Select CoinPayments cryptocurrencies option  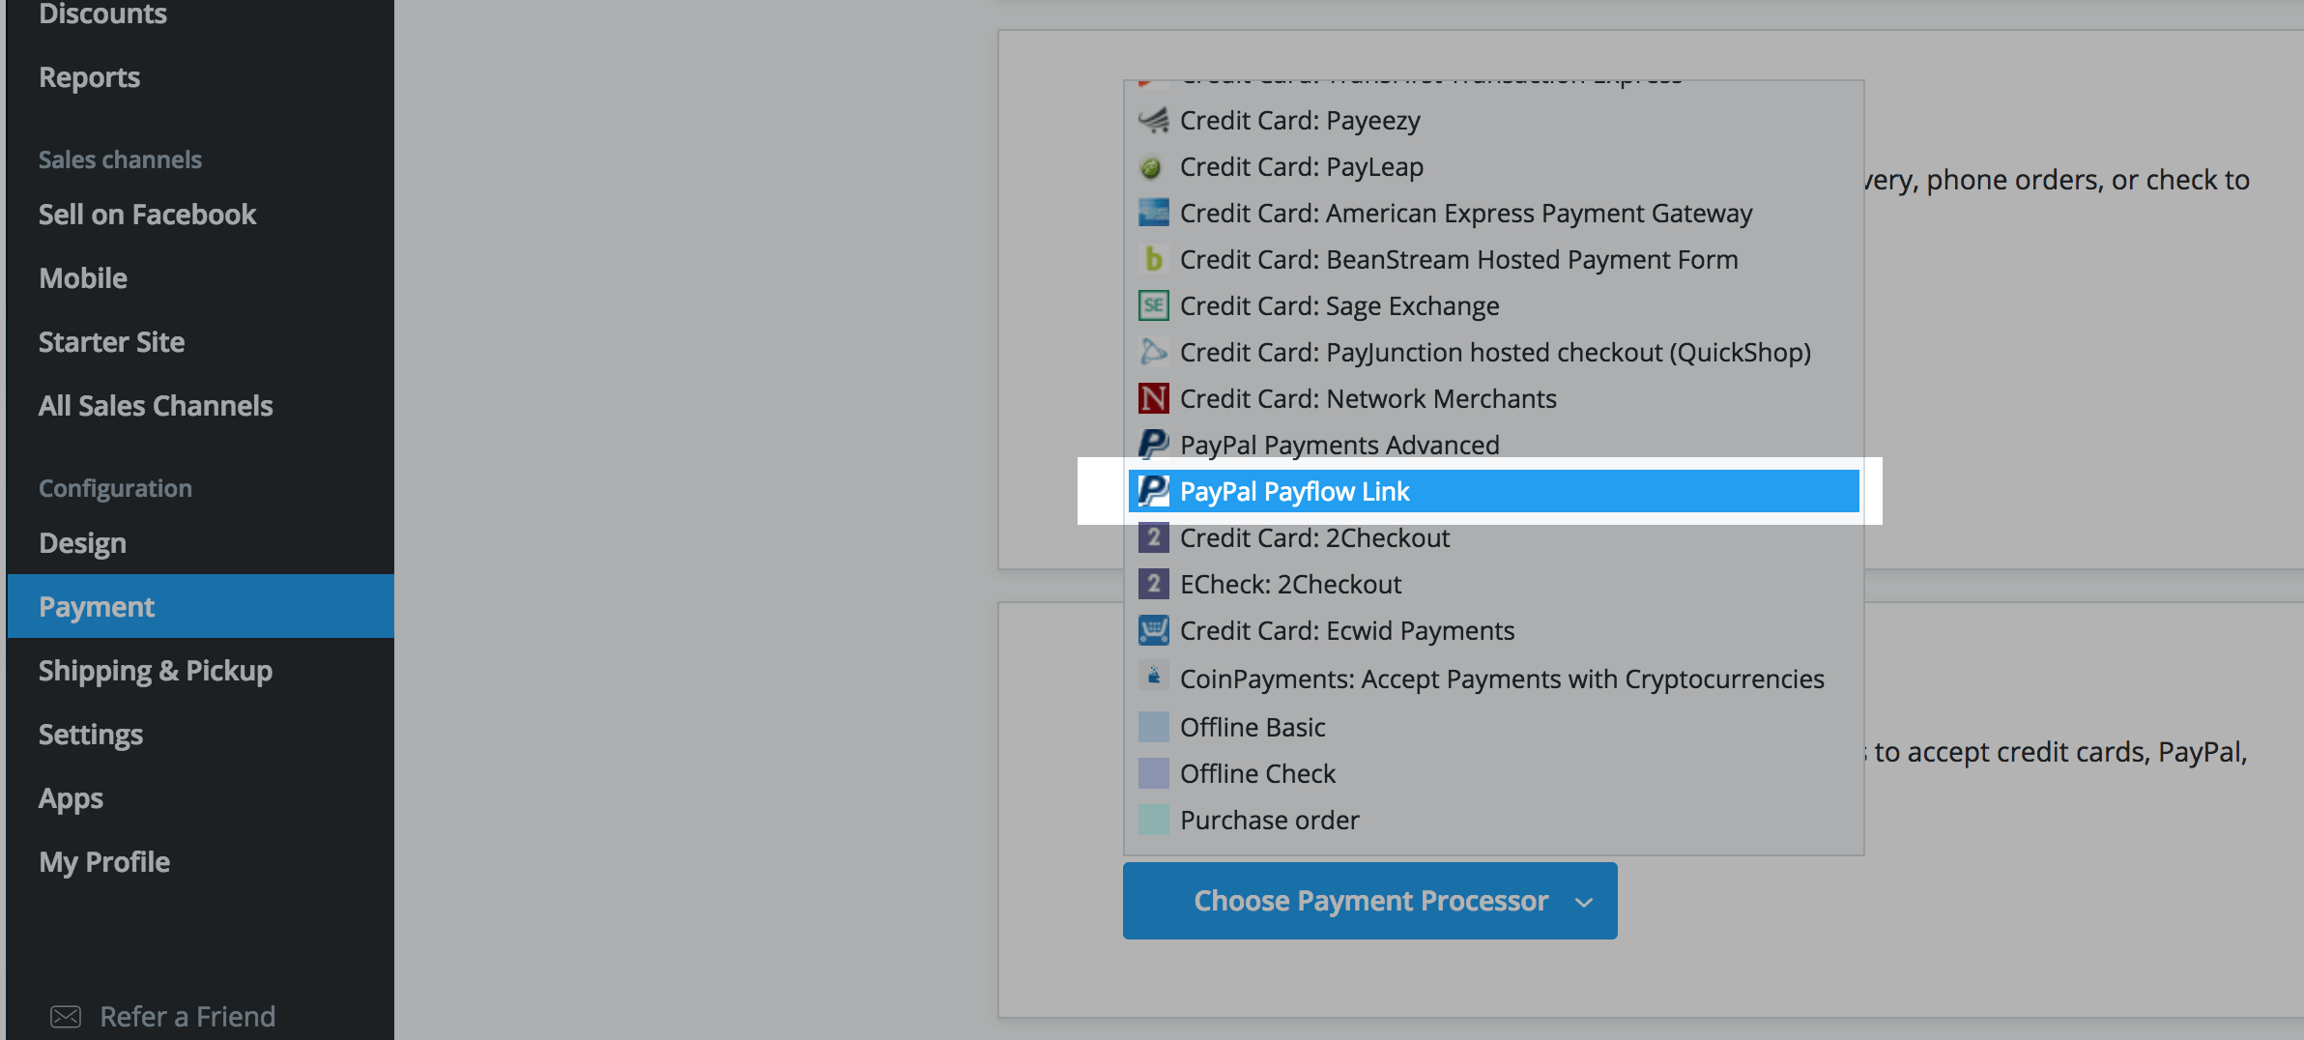pos(1501,679)
